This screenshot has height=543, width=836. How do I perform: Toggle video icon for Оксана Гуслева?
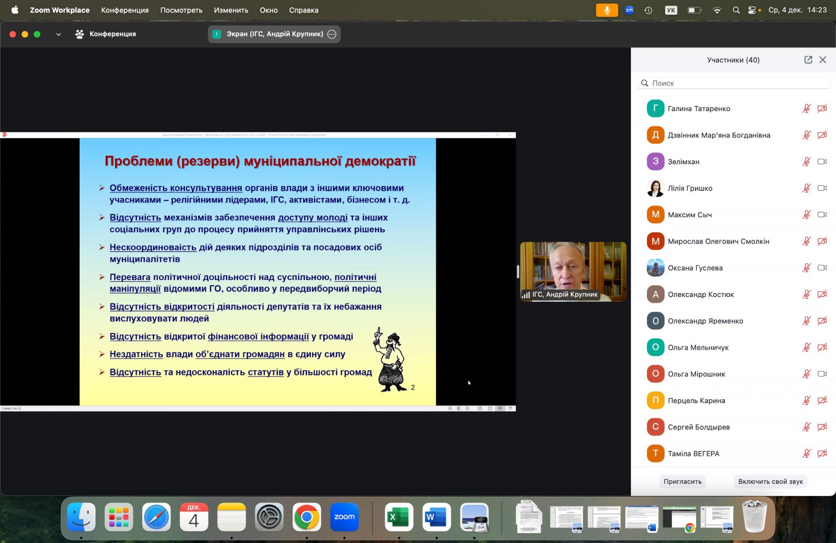click(x=822, y=268)
